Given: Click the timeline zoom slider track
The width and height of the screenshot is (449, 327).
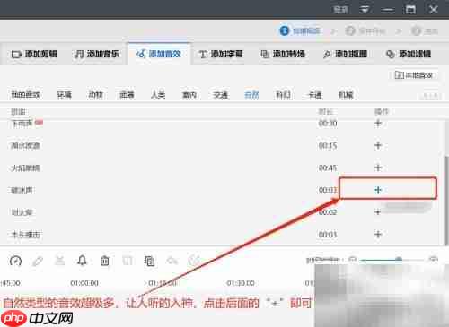Looking at the screenshot, I should coord(392,259).
